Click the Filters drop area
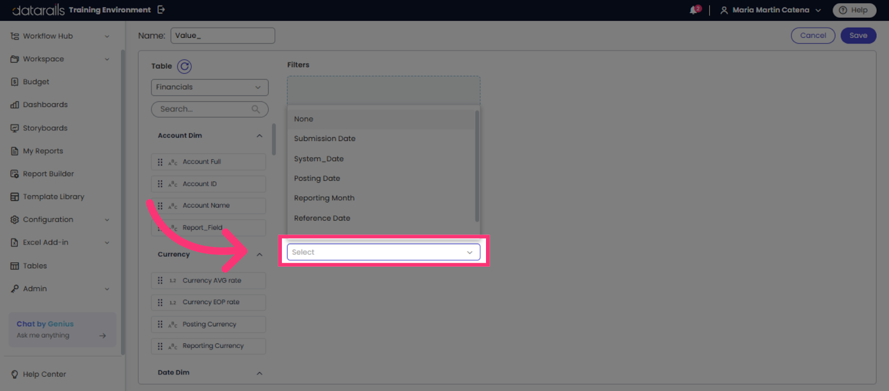889x391 pixels. (383, 90)
